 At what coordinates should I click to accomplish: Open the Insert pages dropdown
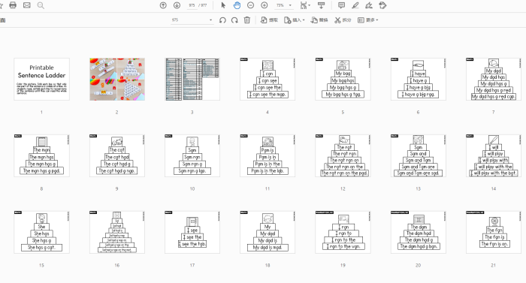coord(295,20)
